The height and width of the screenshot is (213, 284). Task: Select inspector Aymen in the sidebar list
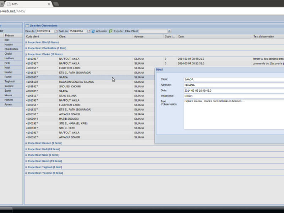pos(9,105)
